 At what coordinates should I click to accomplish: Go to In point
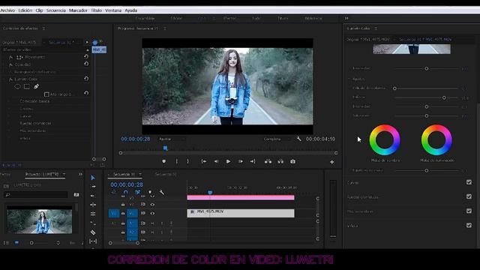point(203,161)
